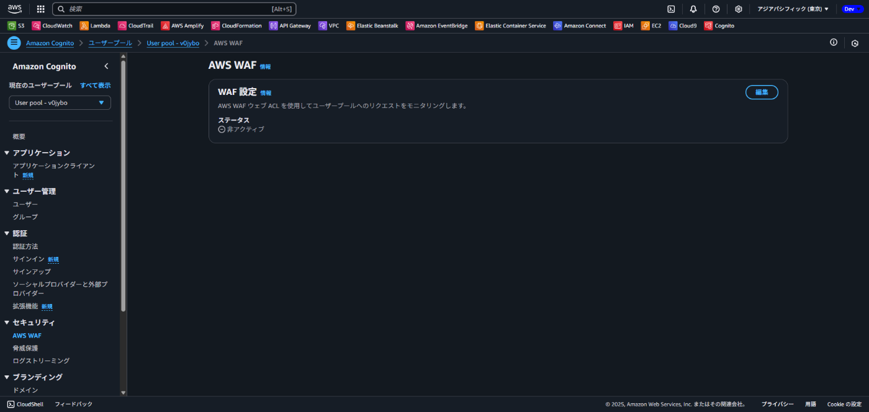Open the User pool - v0jybo dropdown
Viewport: 869px width, 412px height.
[60, 103]
